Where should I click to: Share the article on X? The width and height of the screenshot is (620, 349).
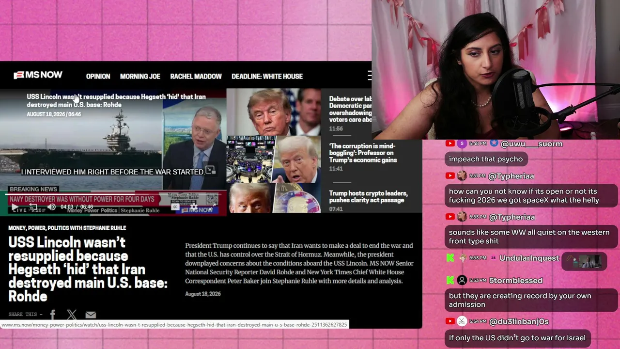[x=72, y=315]
